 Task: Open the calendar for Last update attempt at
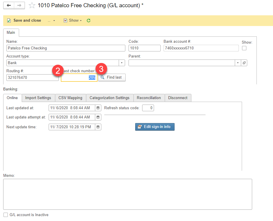98,117
